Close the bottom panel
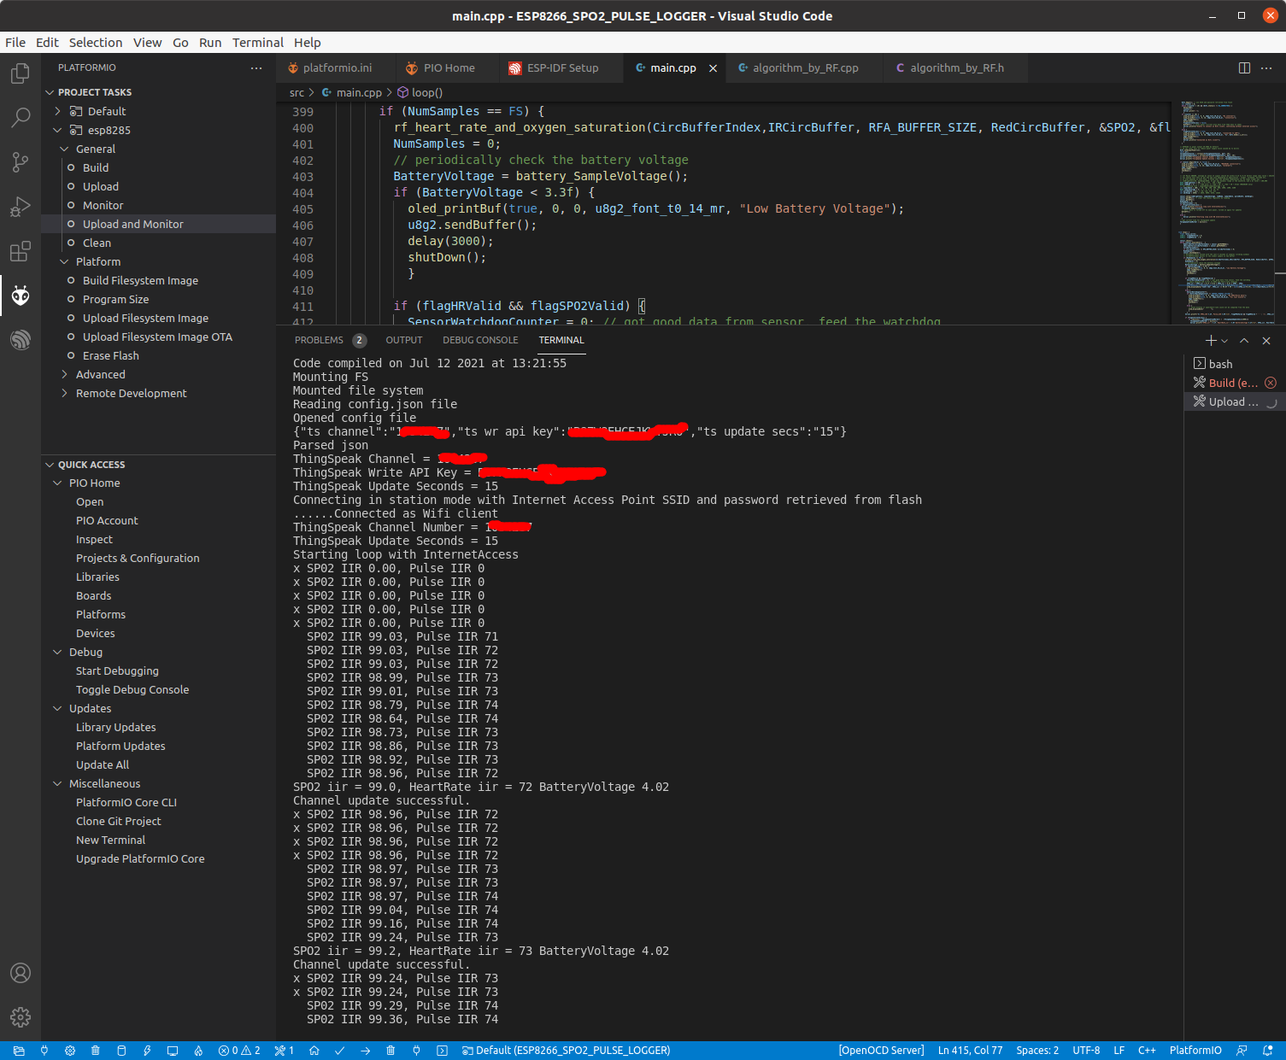Image resolution: width=1286 pixels, height=1060 pixels. pos(1266,340)
